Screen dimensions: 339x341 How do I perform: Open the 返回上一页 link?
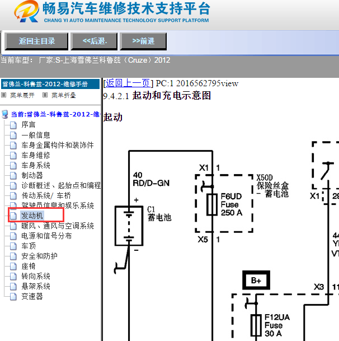pyautogui.click(x=128, y=83)
